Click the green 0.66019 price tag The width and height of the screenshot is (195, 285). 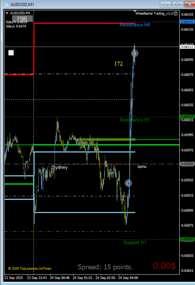(x=187, y=117)
